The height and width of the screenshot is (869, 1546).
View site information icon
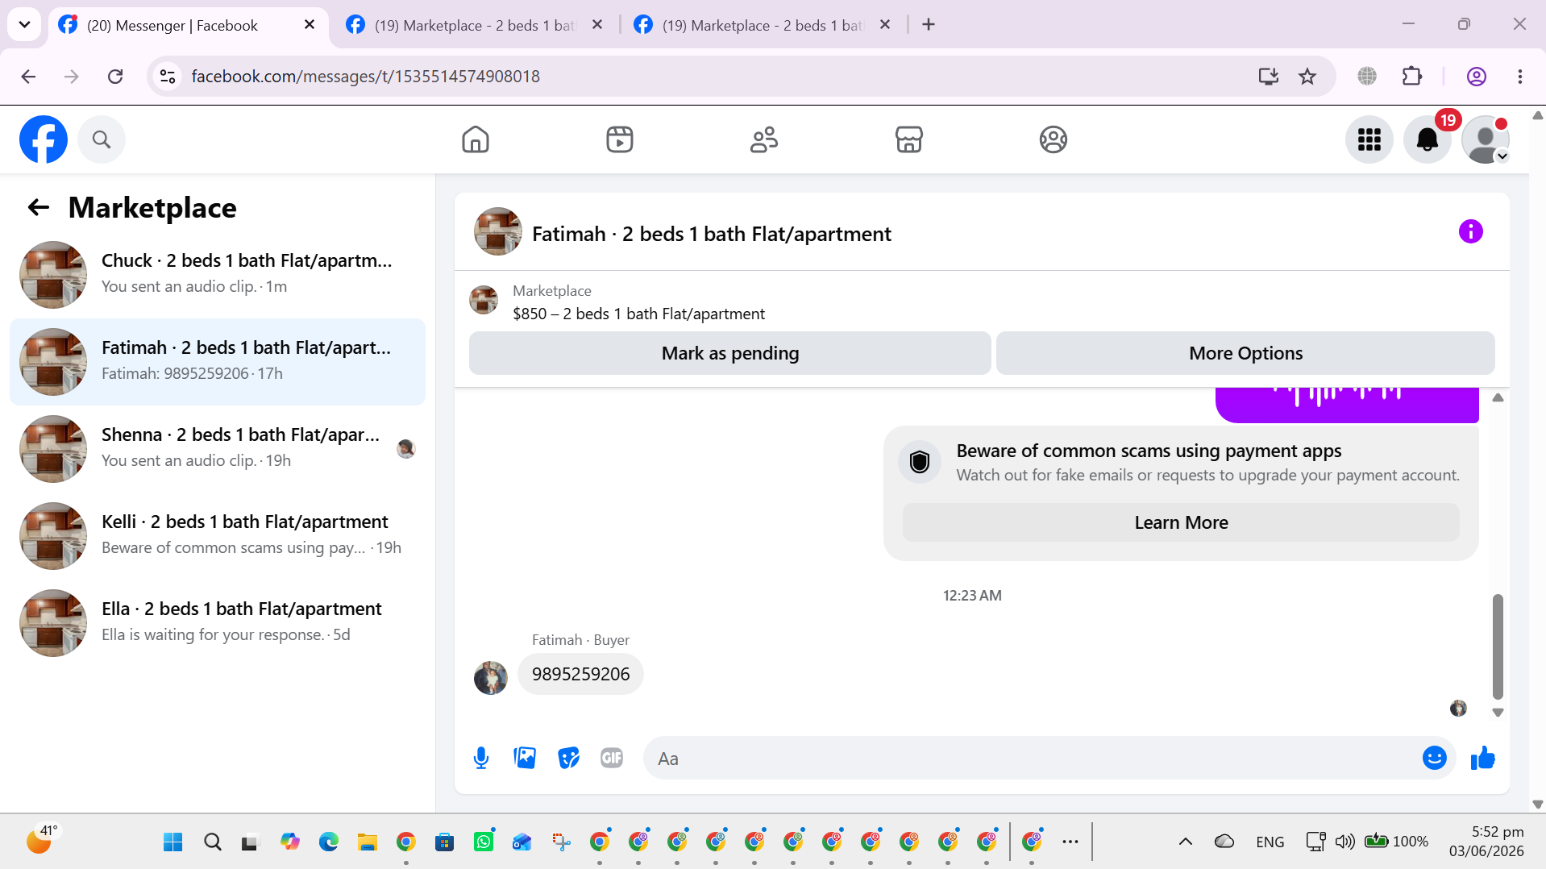tap(168, 77)
